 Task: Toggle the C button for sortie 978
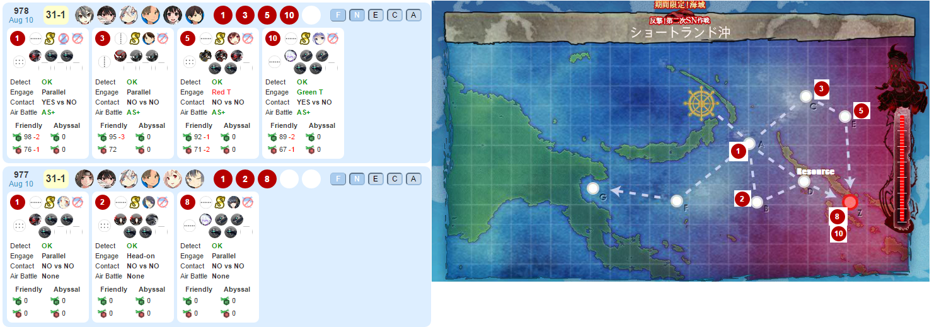[395, 15]
